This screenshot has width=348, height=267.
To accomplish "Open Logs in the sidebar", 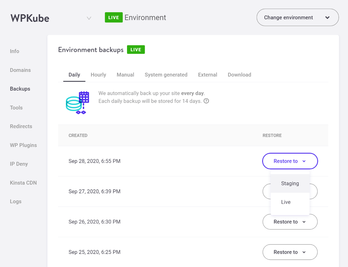I will click(16, 201).
